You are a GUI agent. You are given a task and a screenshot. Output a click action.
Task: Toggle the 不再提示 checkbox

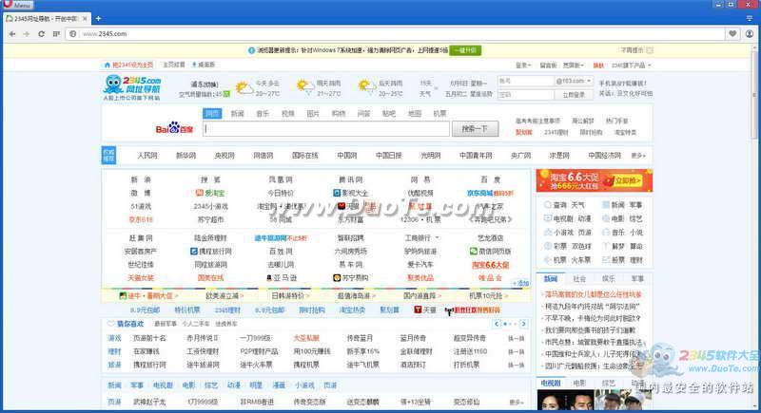coord(650,50)
